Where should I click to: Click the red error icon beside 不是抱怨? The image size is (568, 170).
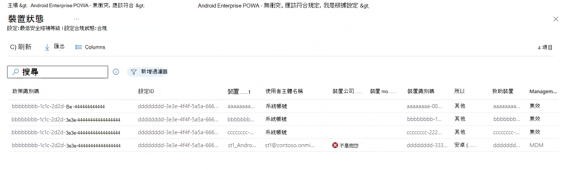(x=335, y=145)
